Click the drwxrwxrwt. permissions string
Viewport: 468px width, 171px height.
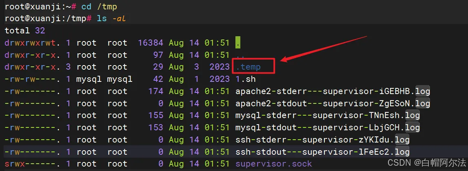(33, 43)
